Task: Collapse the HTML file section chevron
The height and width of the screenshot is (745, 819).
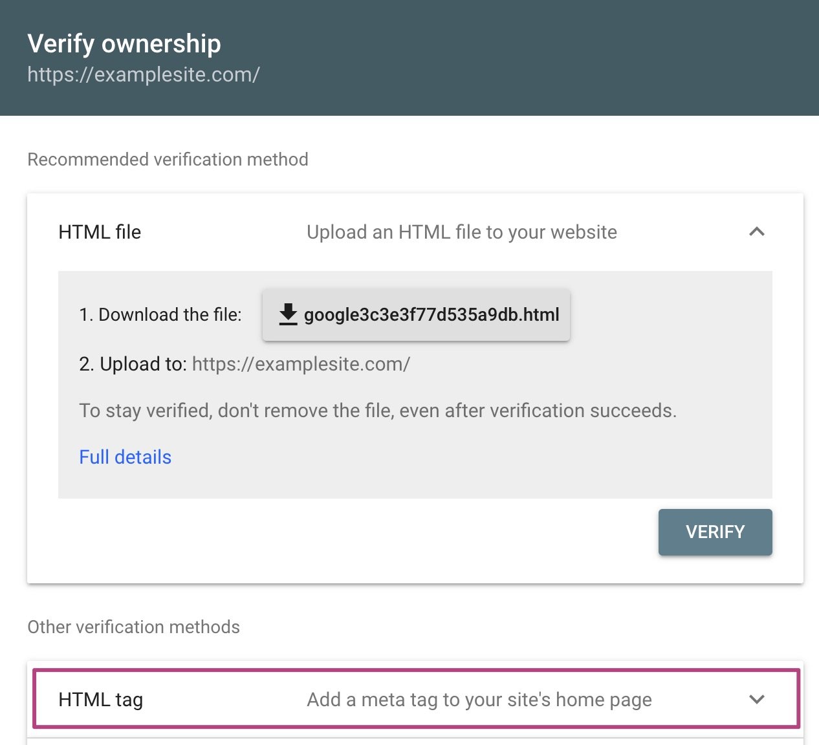Action: pos(756,232)
